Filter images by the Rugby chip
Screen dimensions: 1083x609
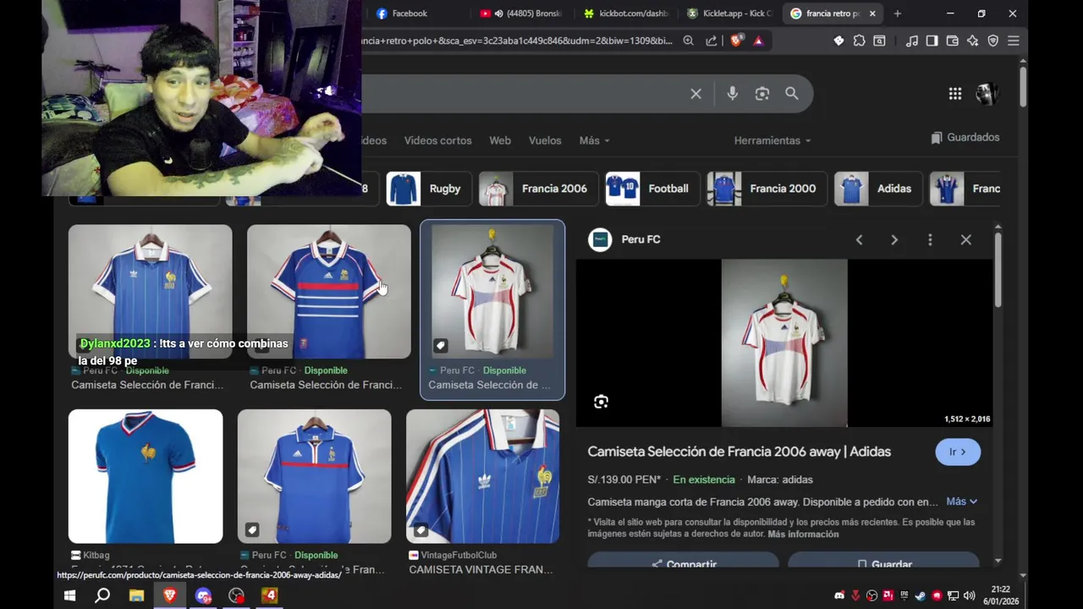click(428, 189)
